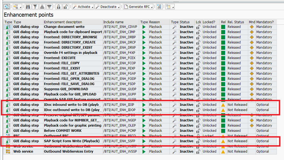Select 'Inactive' status in SAP Script Form Write row

click(187, 141)
